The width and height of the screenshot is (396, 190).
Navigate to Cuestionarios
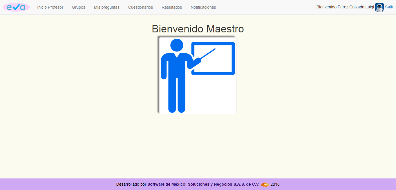pyautogui.click(x=140, y=7)
